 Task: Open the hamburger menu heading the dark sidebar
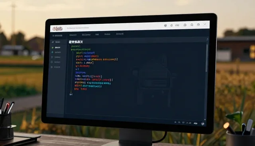click(57, 36)
